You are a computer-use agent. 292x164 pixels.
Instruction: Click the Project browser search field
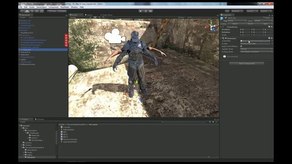tap(184, 122)
